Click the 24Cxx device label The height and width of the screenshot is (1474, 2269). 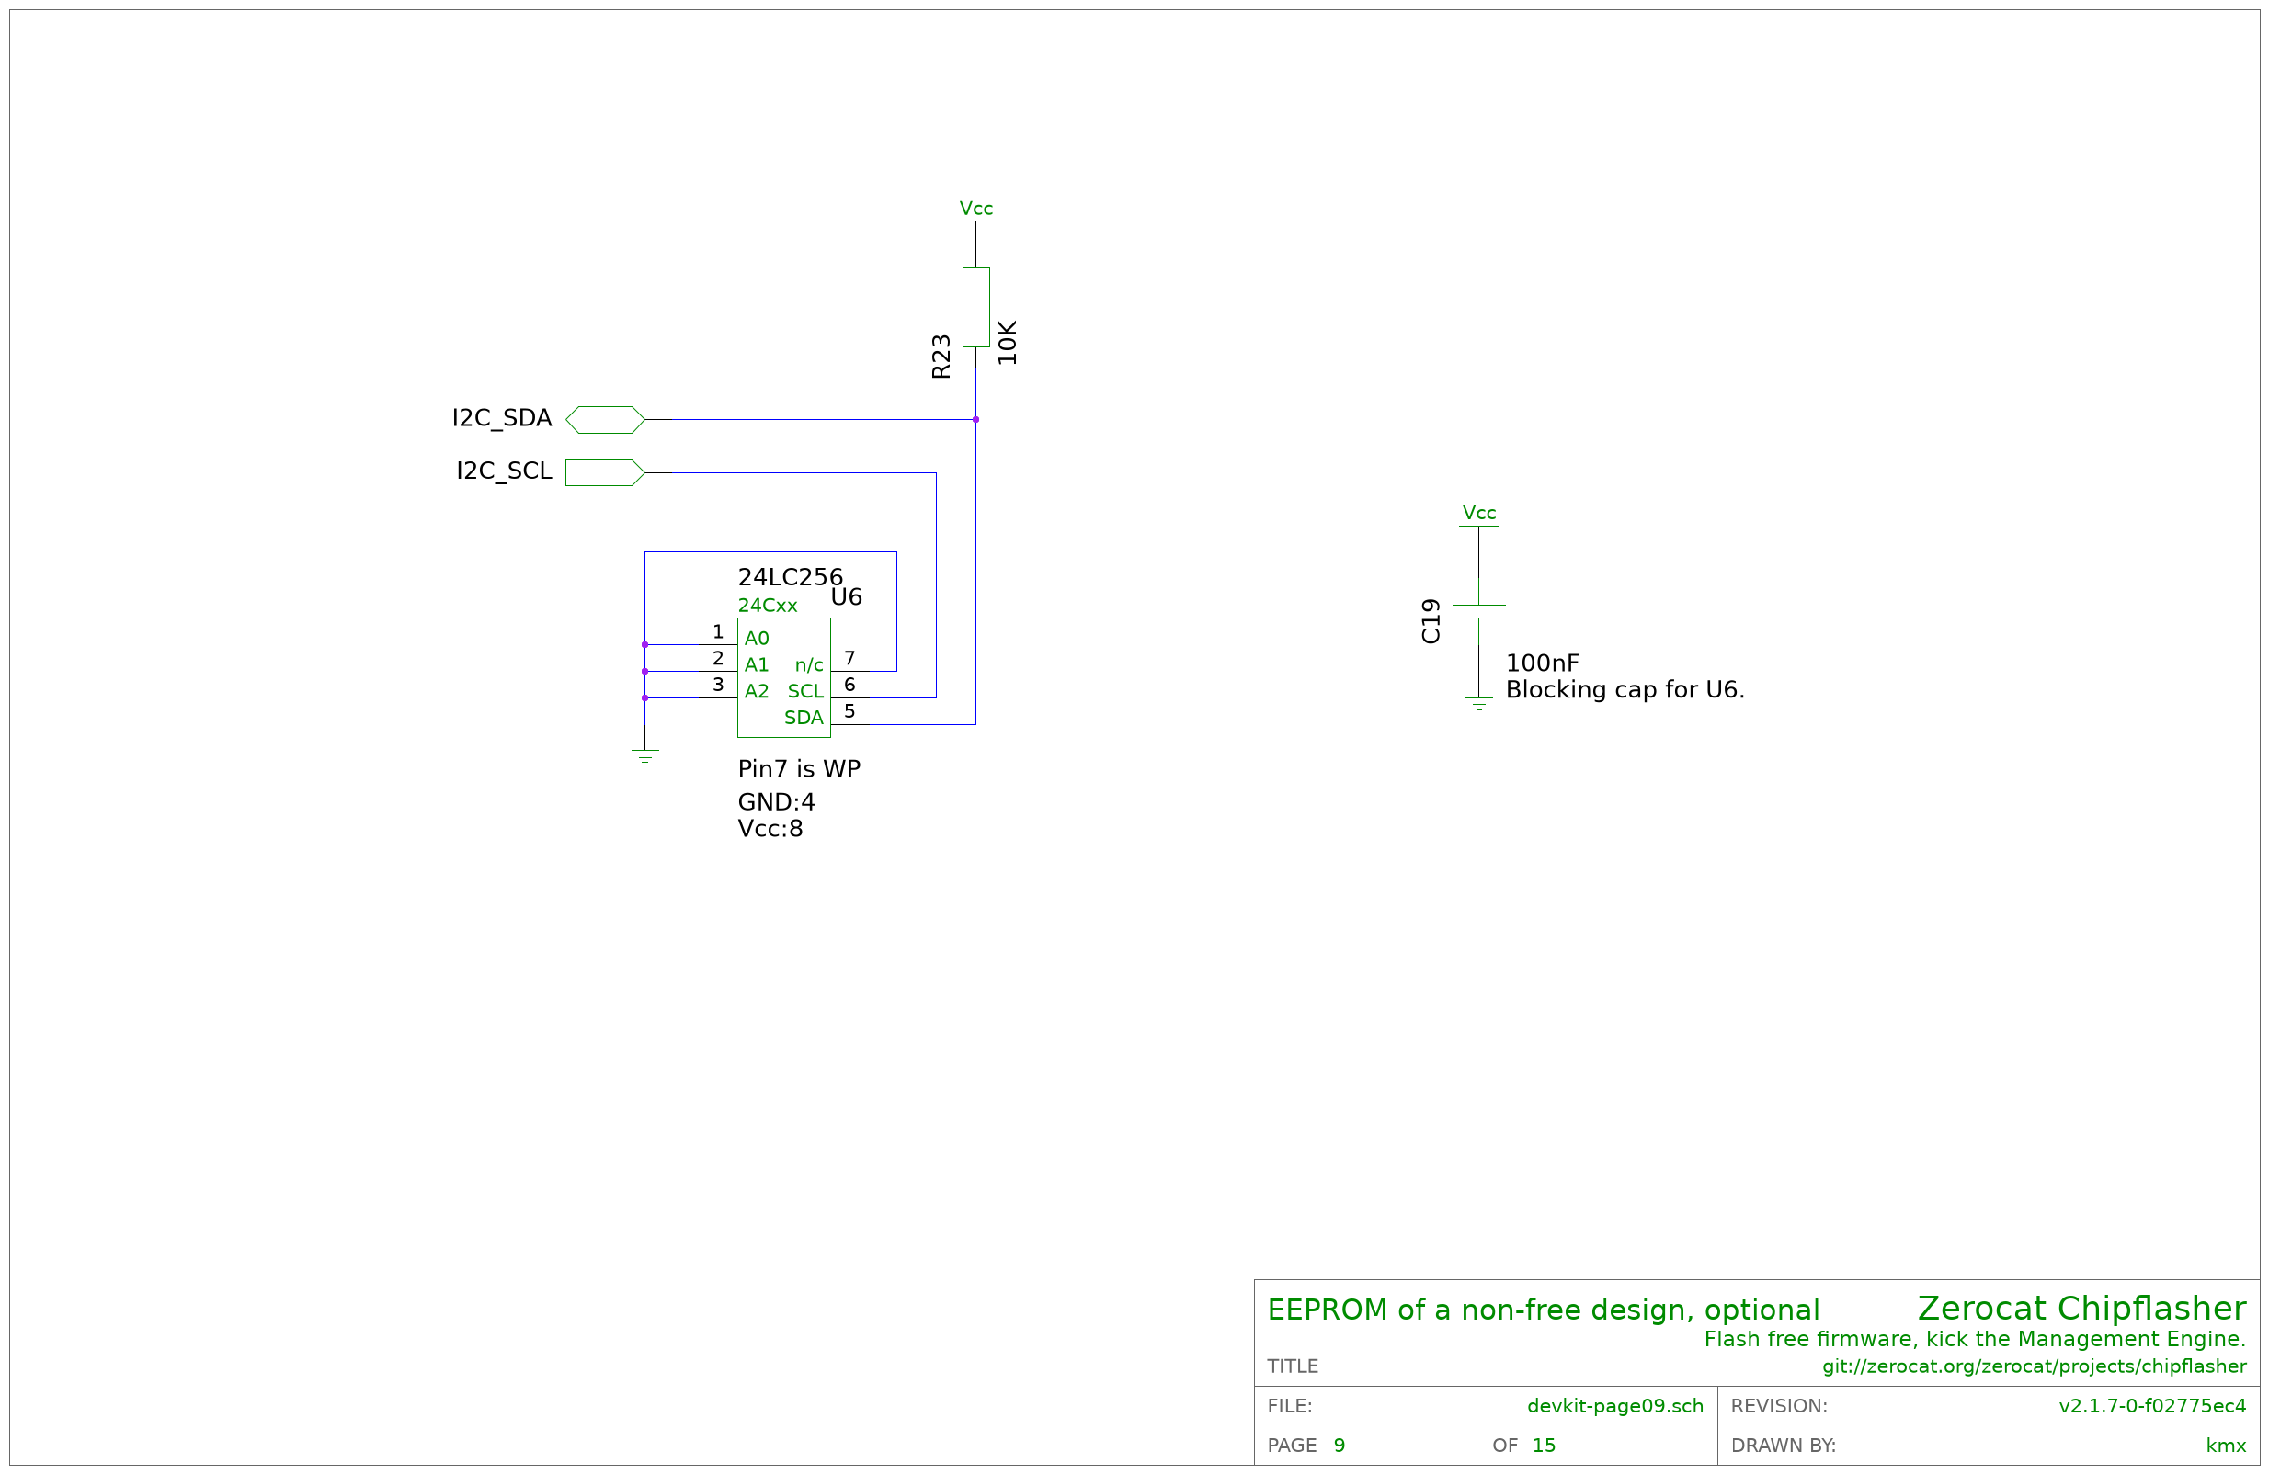click(768, 605)
